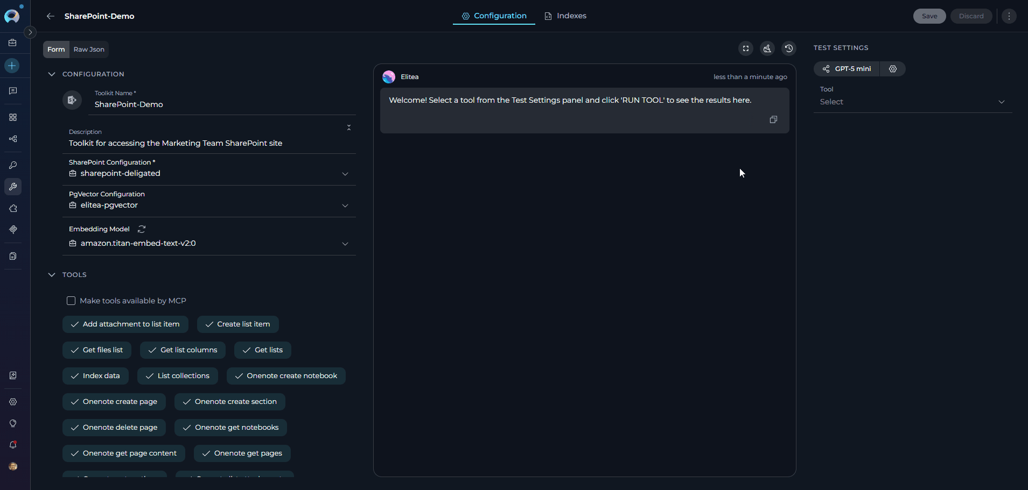Toggle the Onenote create page tool
This screenshot has height=490, width=1028.
(114, 402)
